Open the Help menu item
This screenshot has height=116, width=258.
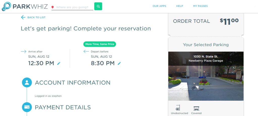(180, 6)
